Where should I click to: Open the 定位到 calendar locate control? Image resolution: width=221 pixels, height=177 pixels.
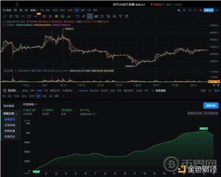pyautogui.click(x=10, y=91)
